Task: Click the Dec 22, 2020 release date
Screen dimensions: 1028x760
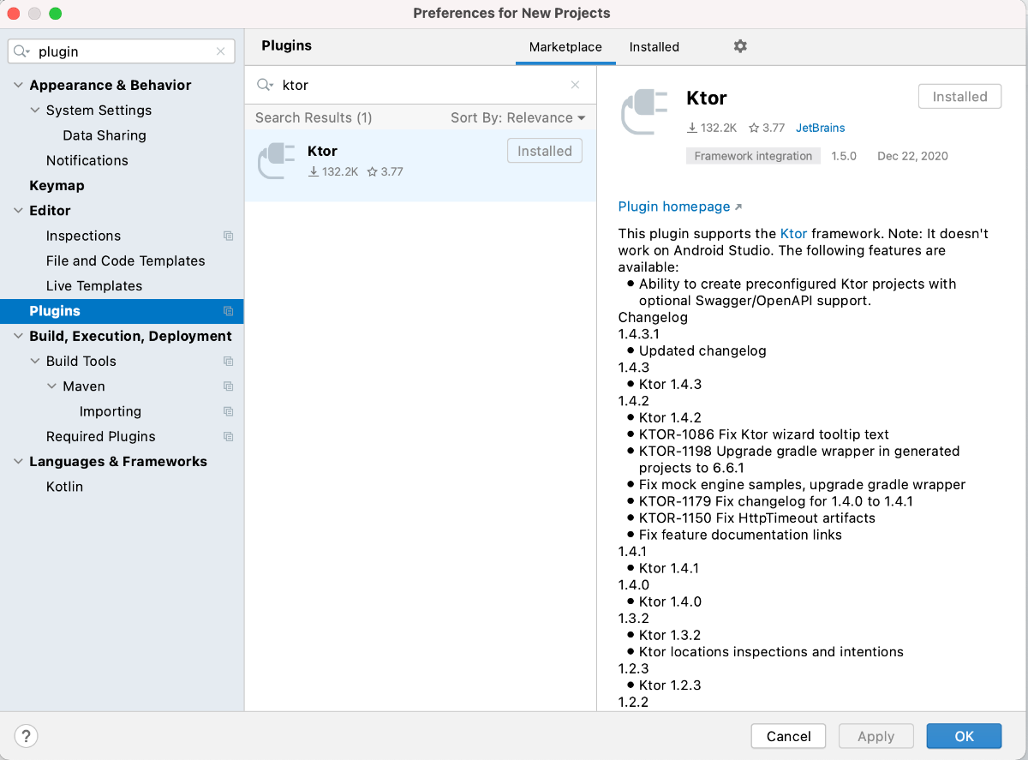Action: pyautogui.click(x=912, y=156)
